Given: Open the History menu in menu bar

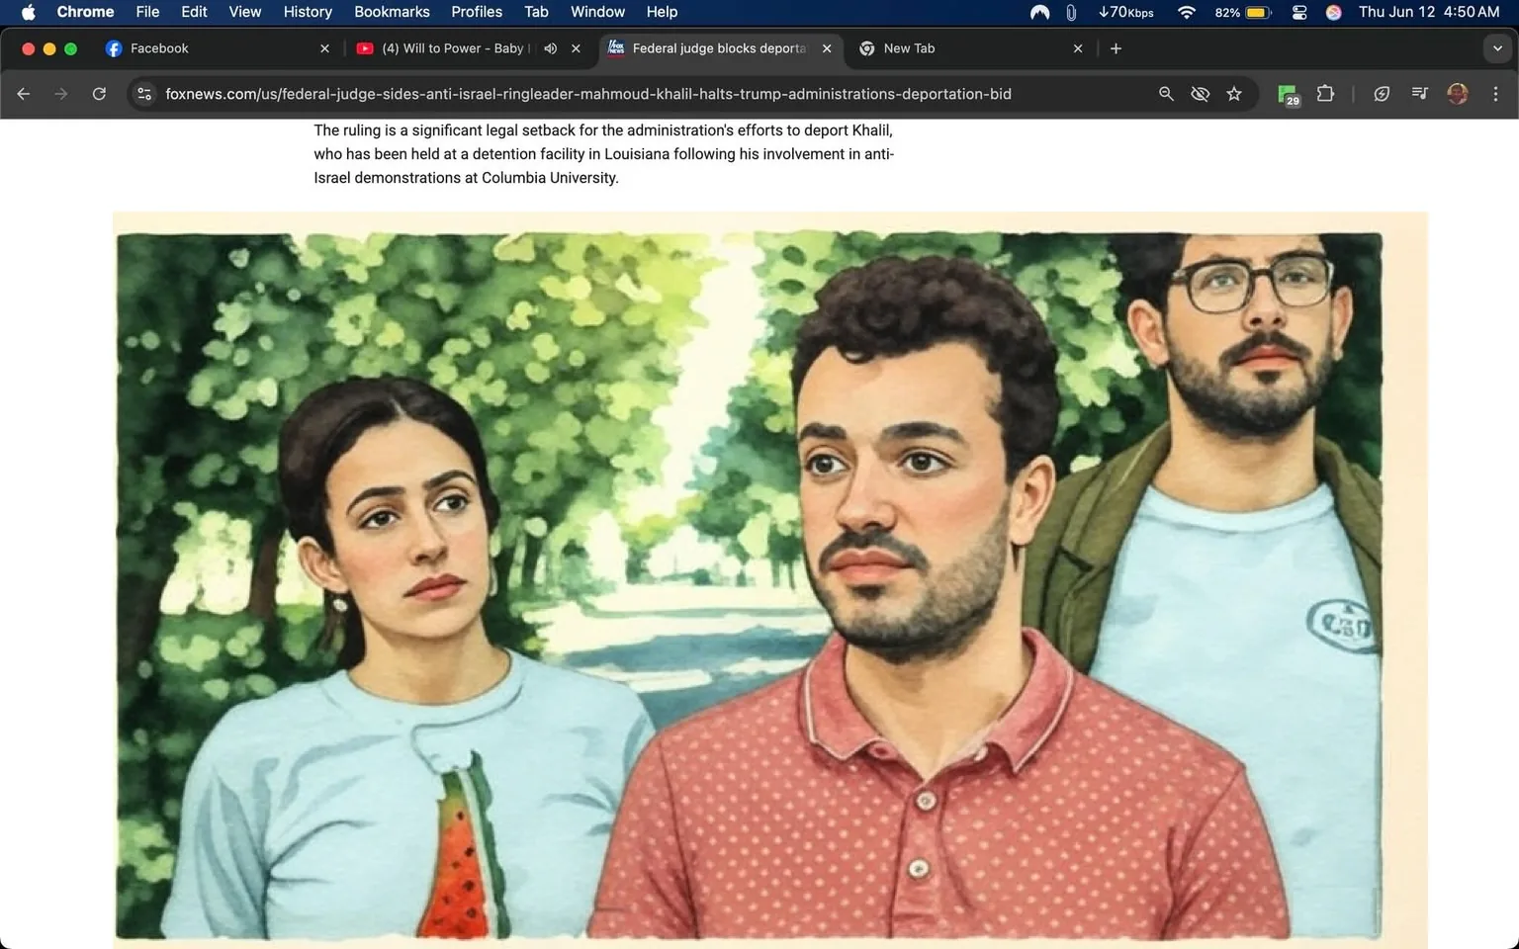Looking at the screenshot, I should tap(308, 12).
